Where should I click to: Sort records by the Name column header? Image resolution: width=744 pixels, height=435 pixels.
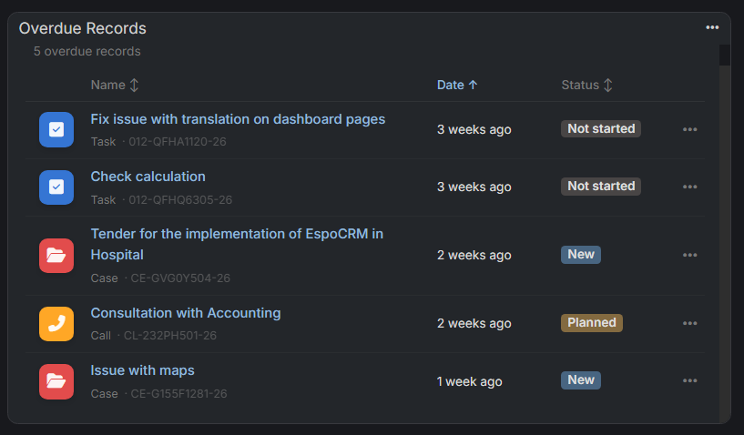(108, 85)
